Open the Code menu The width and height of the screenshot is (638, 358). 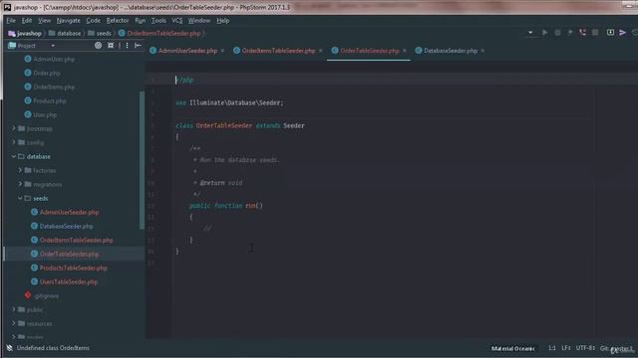(x=93, y=21)
